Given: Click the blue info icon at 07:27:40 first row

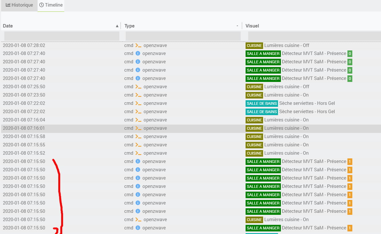Looking at the screenshot, I should click(x=138, y=53).
